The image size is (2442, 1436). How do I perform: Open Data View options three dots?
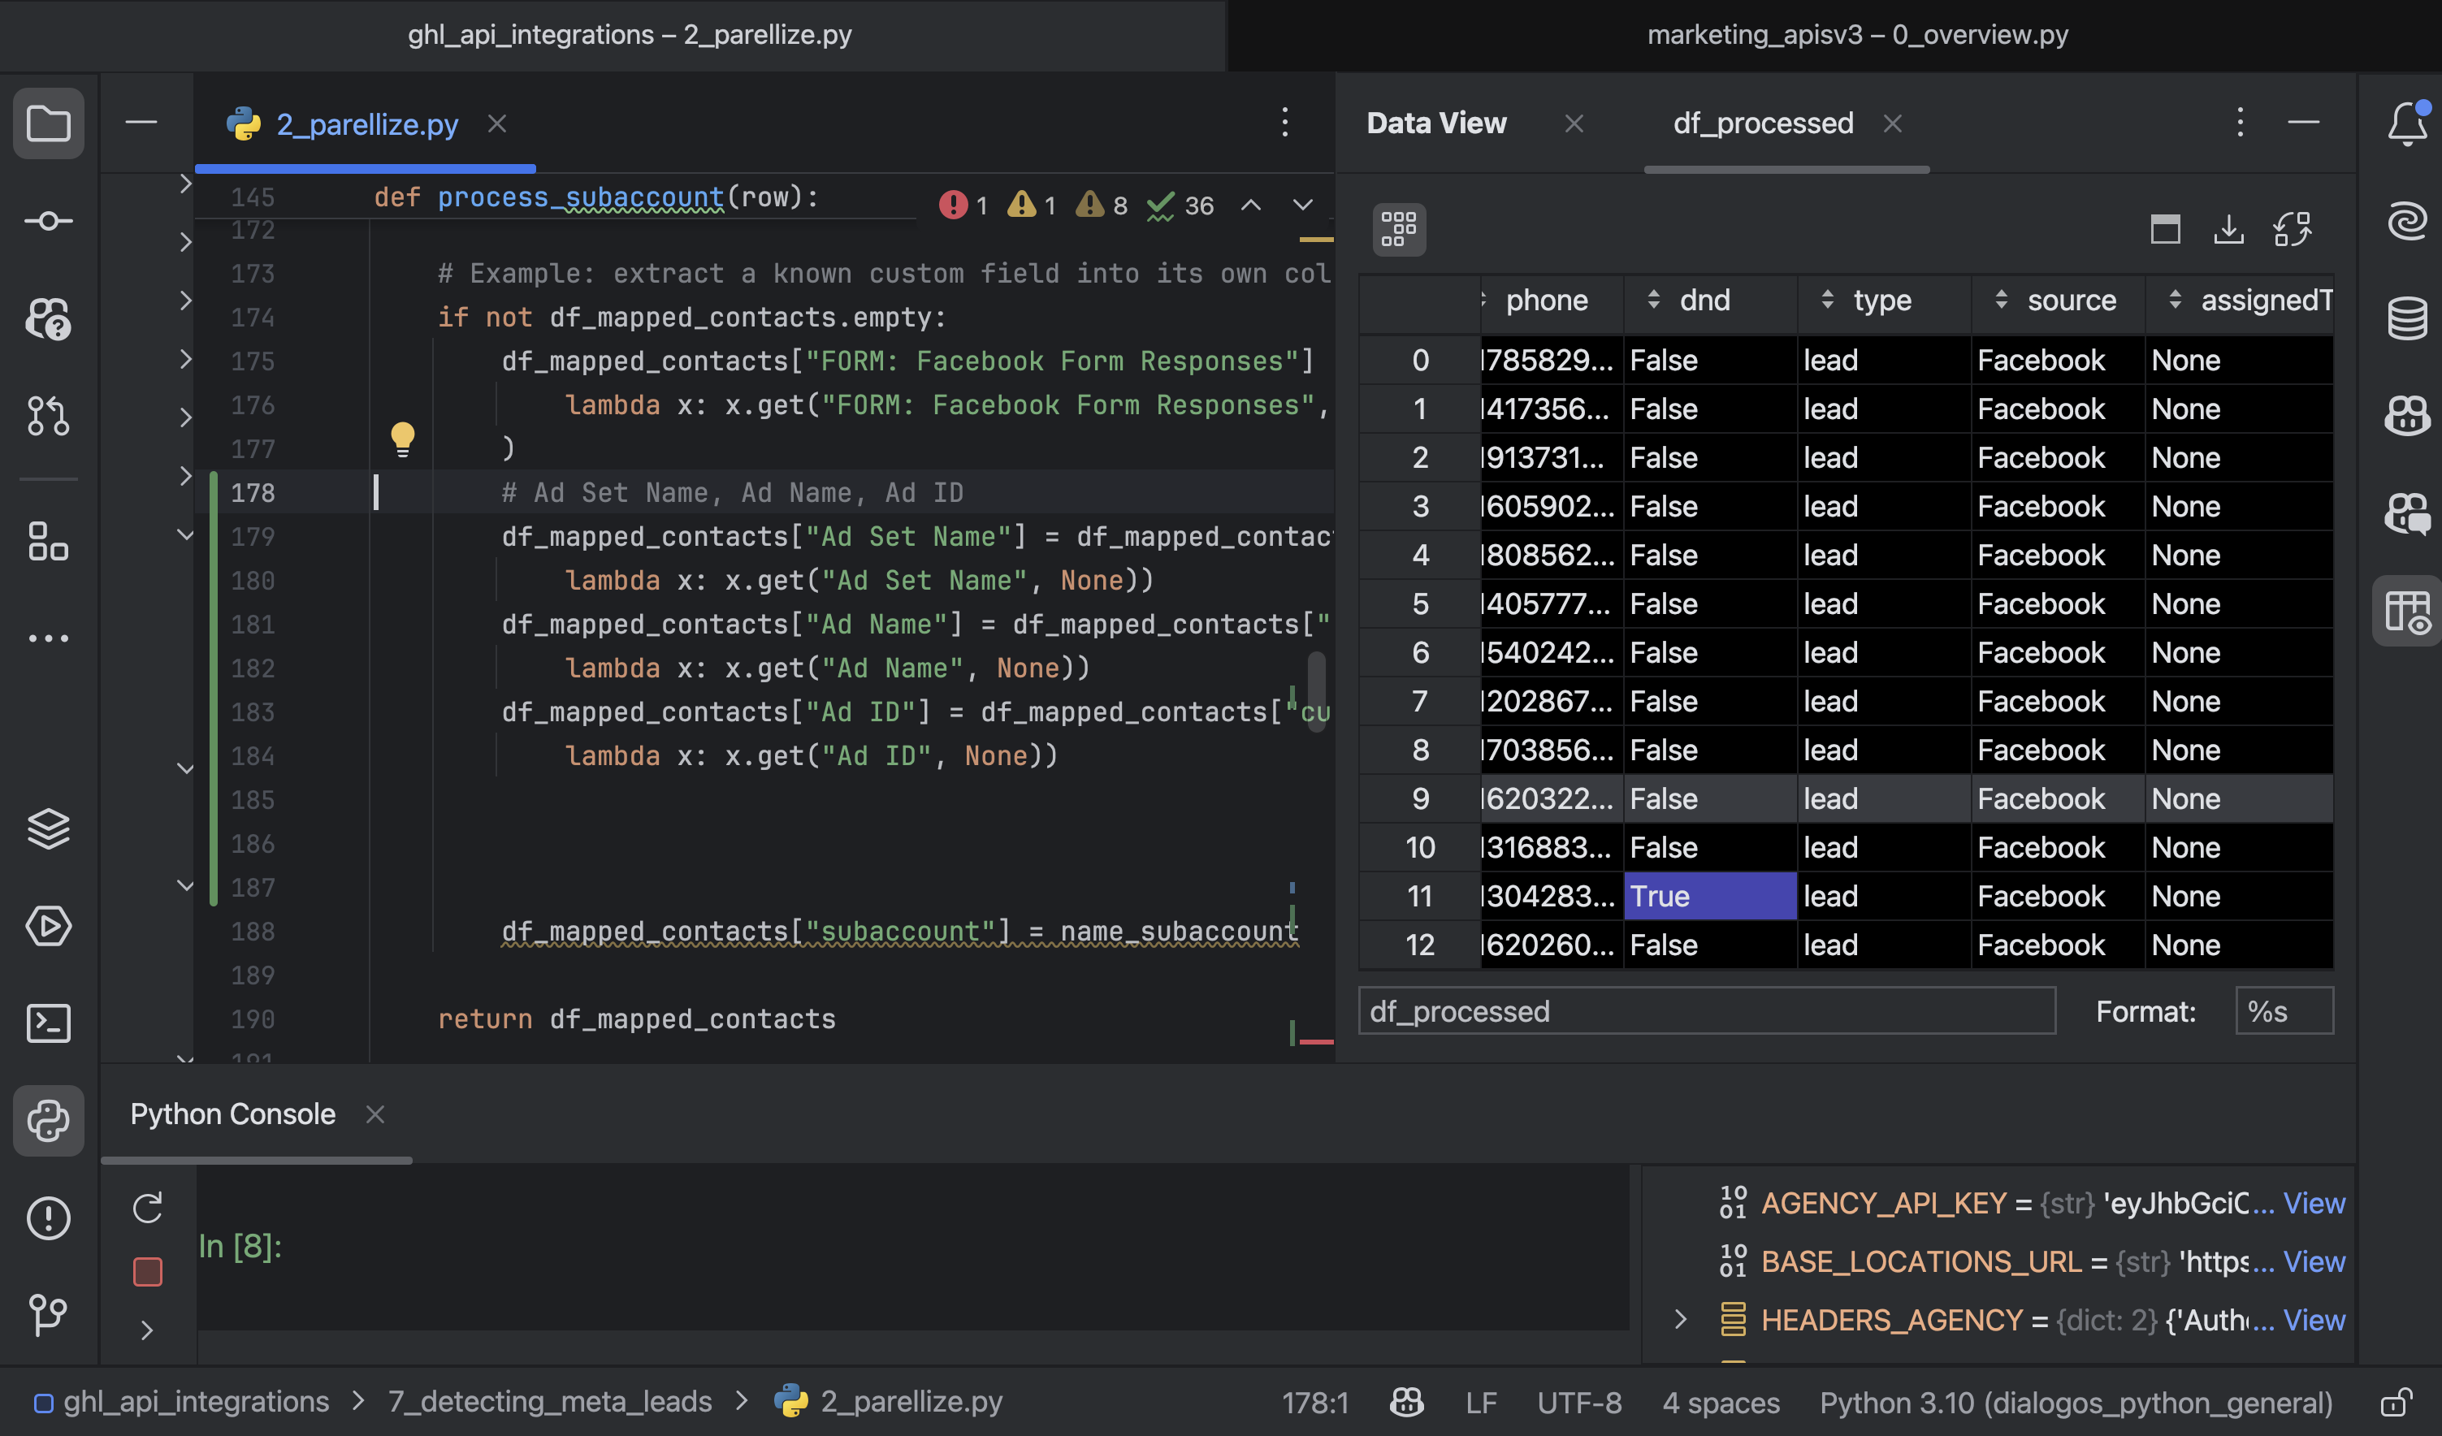(2240, 123)
